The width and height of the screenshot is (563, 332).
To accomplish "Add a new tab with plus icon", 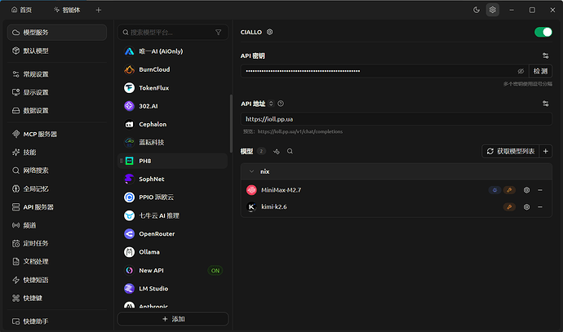I will tap(99, 10).
